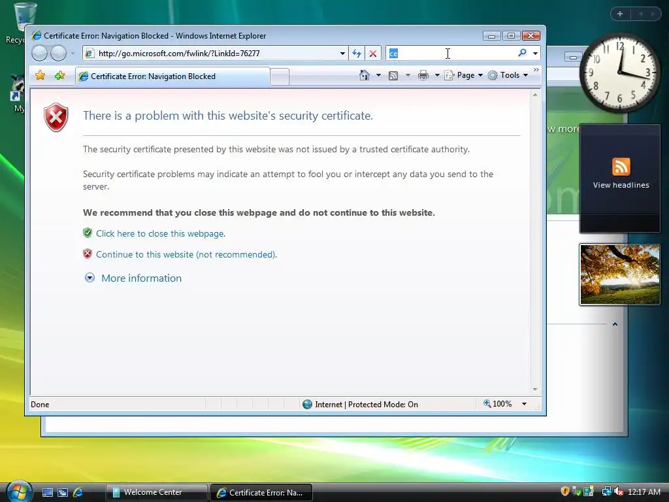Click Show Desktop quick launch icon

point(47,492)
